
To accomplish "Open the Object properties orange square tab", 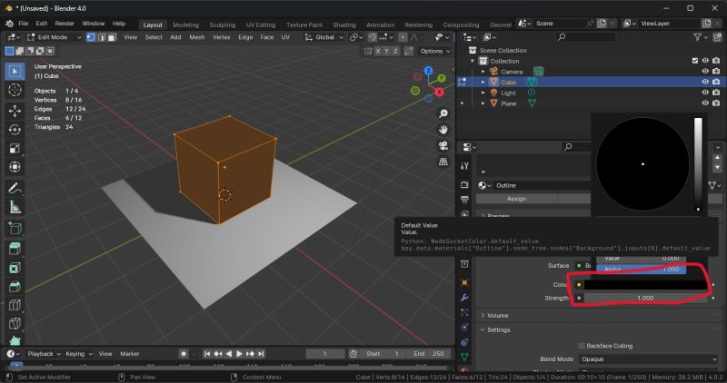I will tap(464, 282).
